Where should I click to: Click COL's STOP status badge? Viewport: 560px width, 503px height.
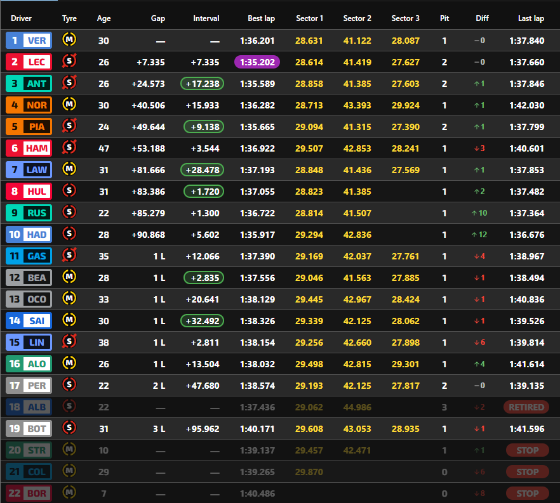click(x=528, y=472)
